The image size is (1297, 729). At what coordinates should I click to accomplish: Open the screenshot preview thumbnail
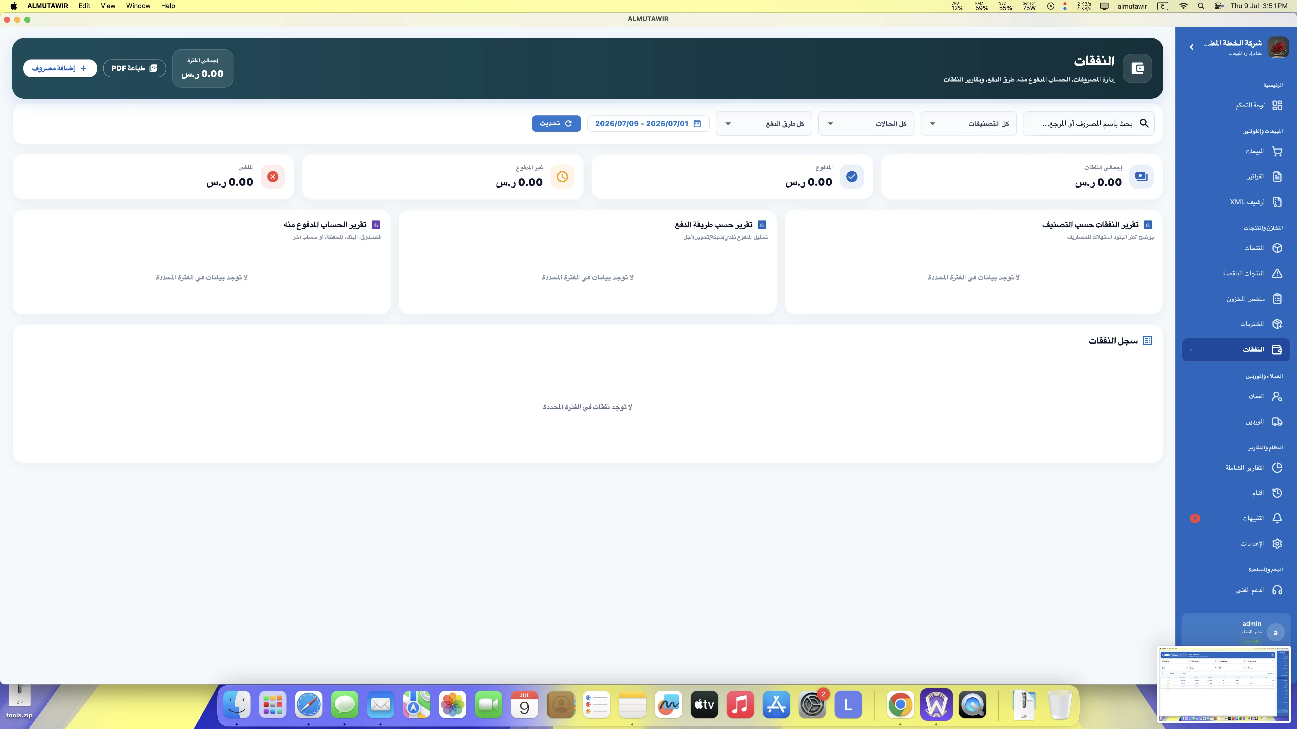[1224, 684]
